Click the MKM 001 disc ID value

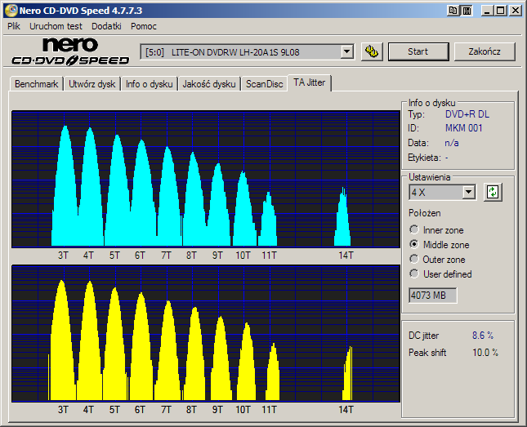pyautogui.click(x=463, y=128)
